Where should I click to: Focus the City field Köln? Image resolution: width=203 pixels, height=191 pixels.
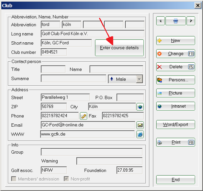pyautogui.click(x=112, y=107)
